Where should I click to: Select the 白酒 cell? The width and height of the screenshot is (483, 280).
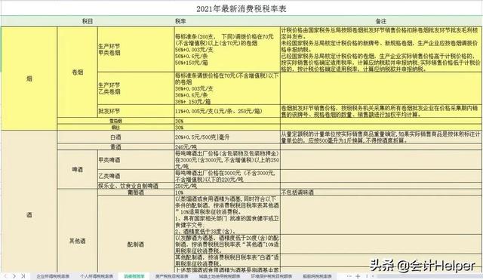(x=115, y=137)
